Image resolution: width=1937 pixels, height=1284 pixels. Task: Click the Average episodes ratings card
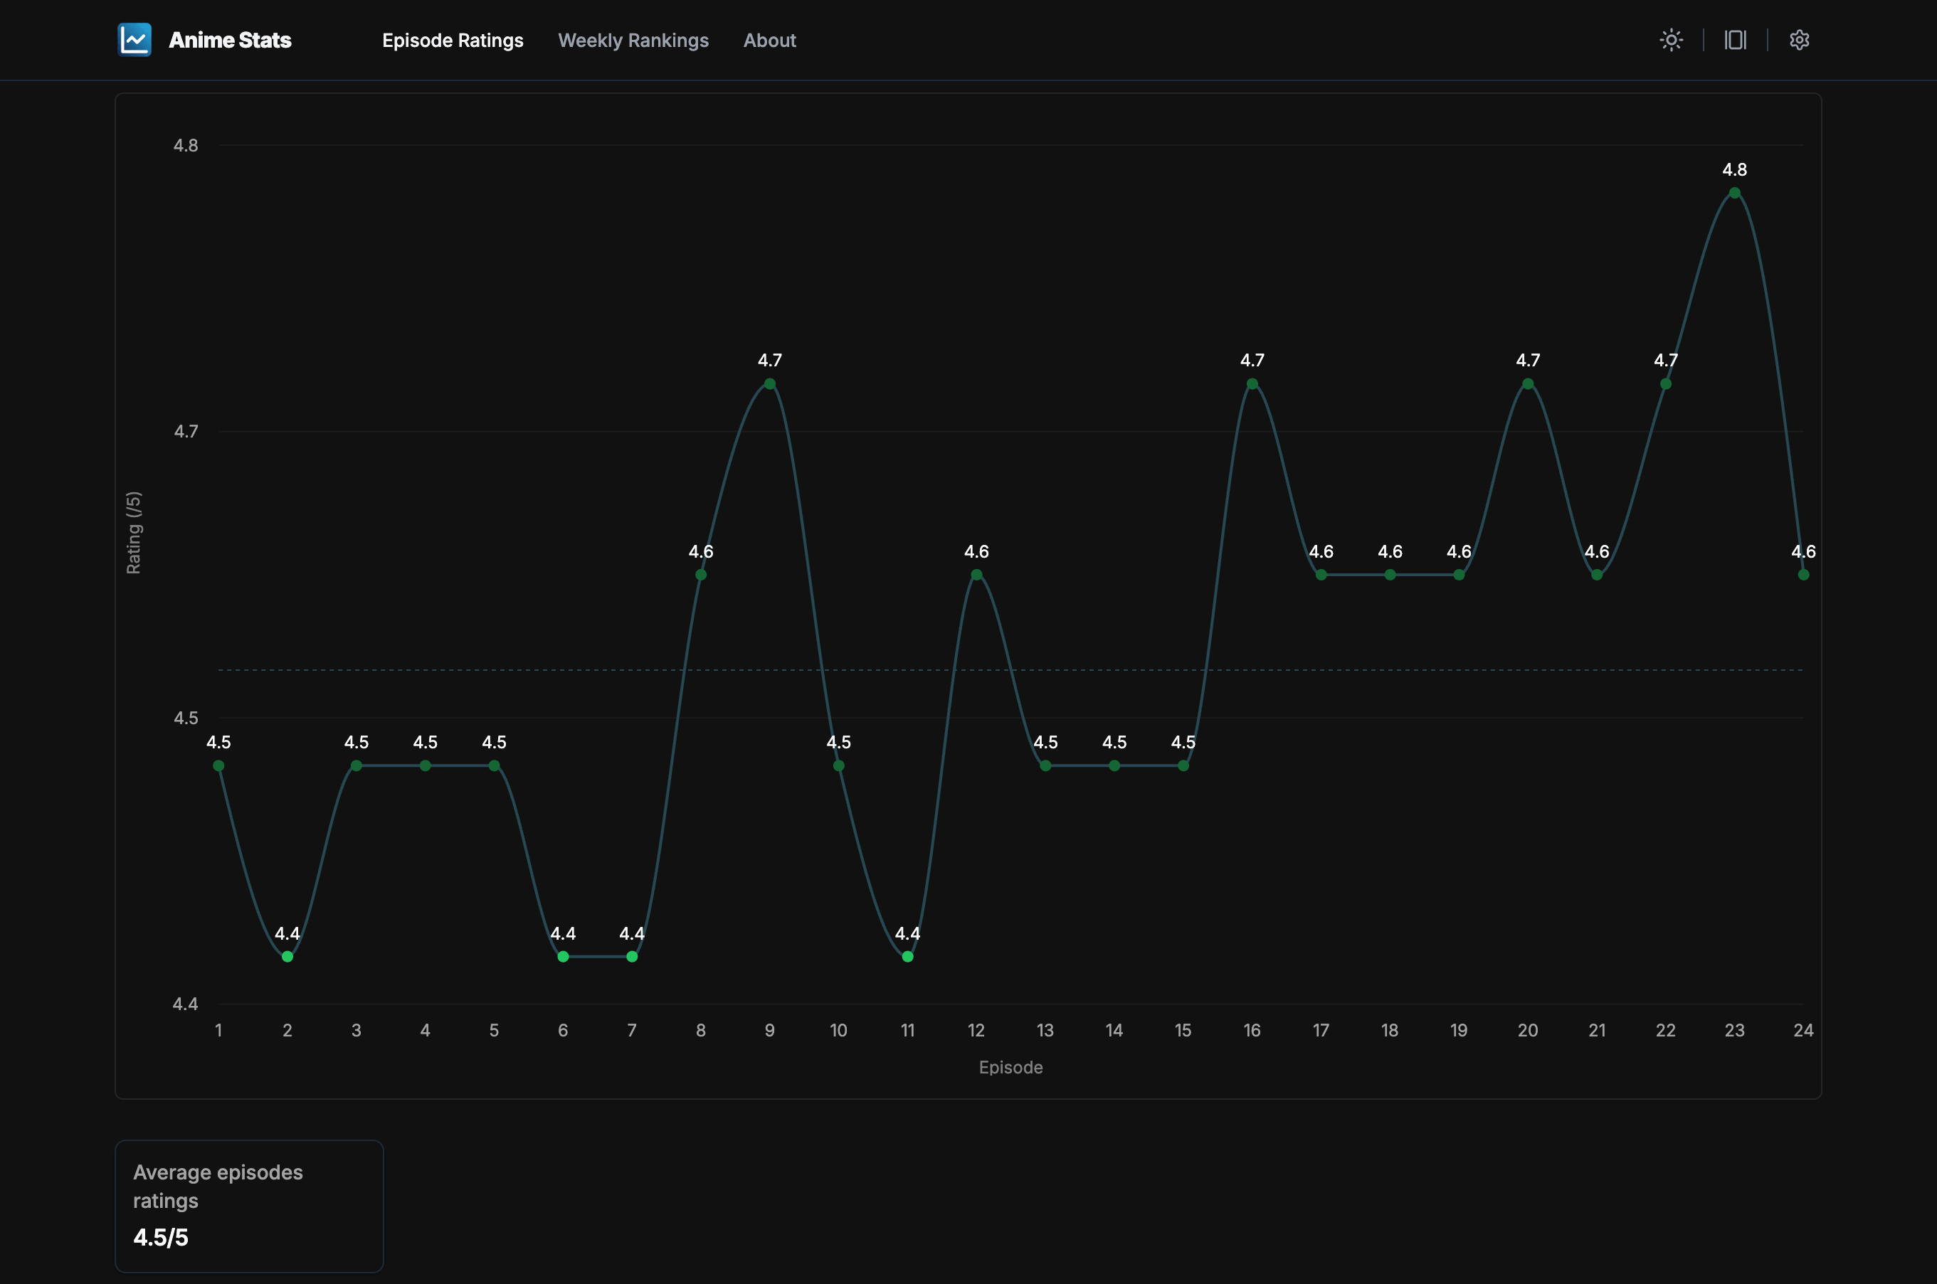[249, 1205]
